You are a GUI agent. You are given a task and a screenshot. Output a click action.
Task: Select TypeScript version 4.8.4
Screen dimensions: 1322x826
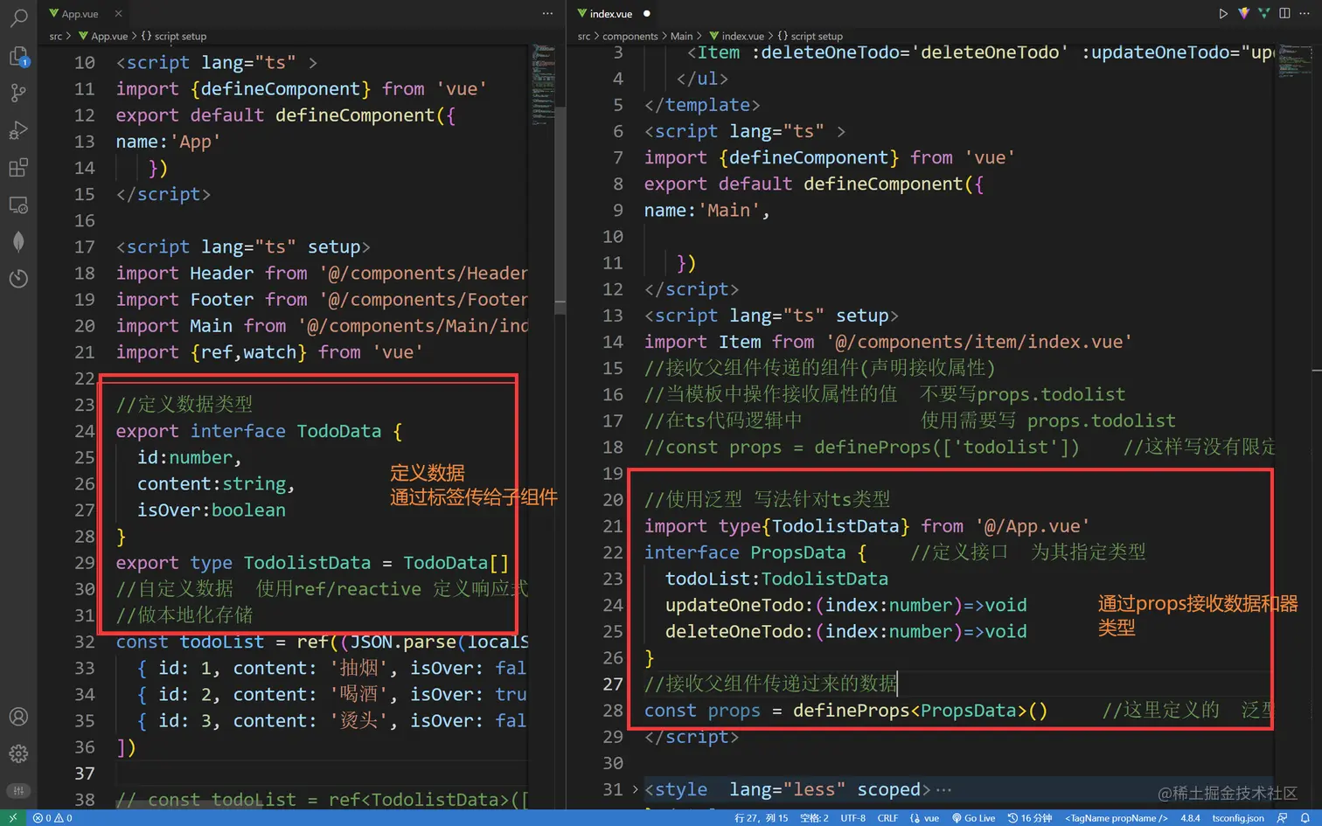pyautogui.click(x=1190, y=818)
